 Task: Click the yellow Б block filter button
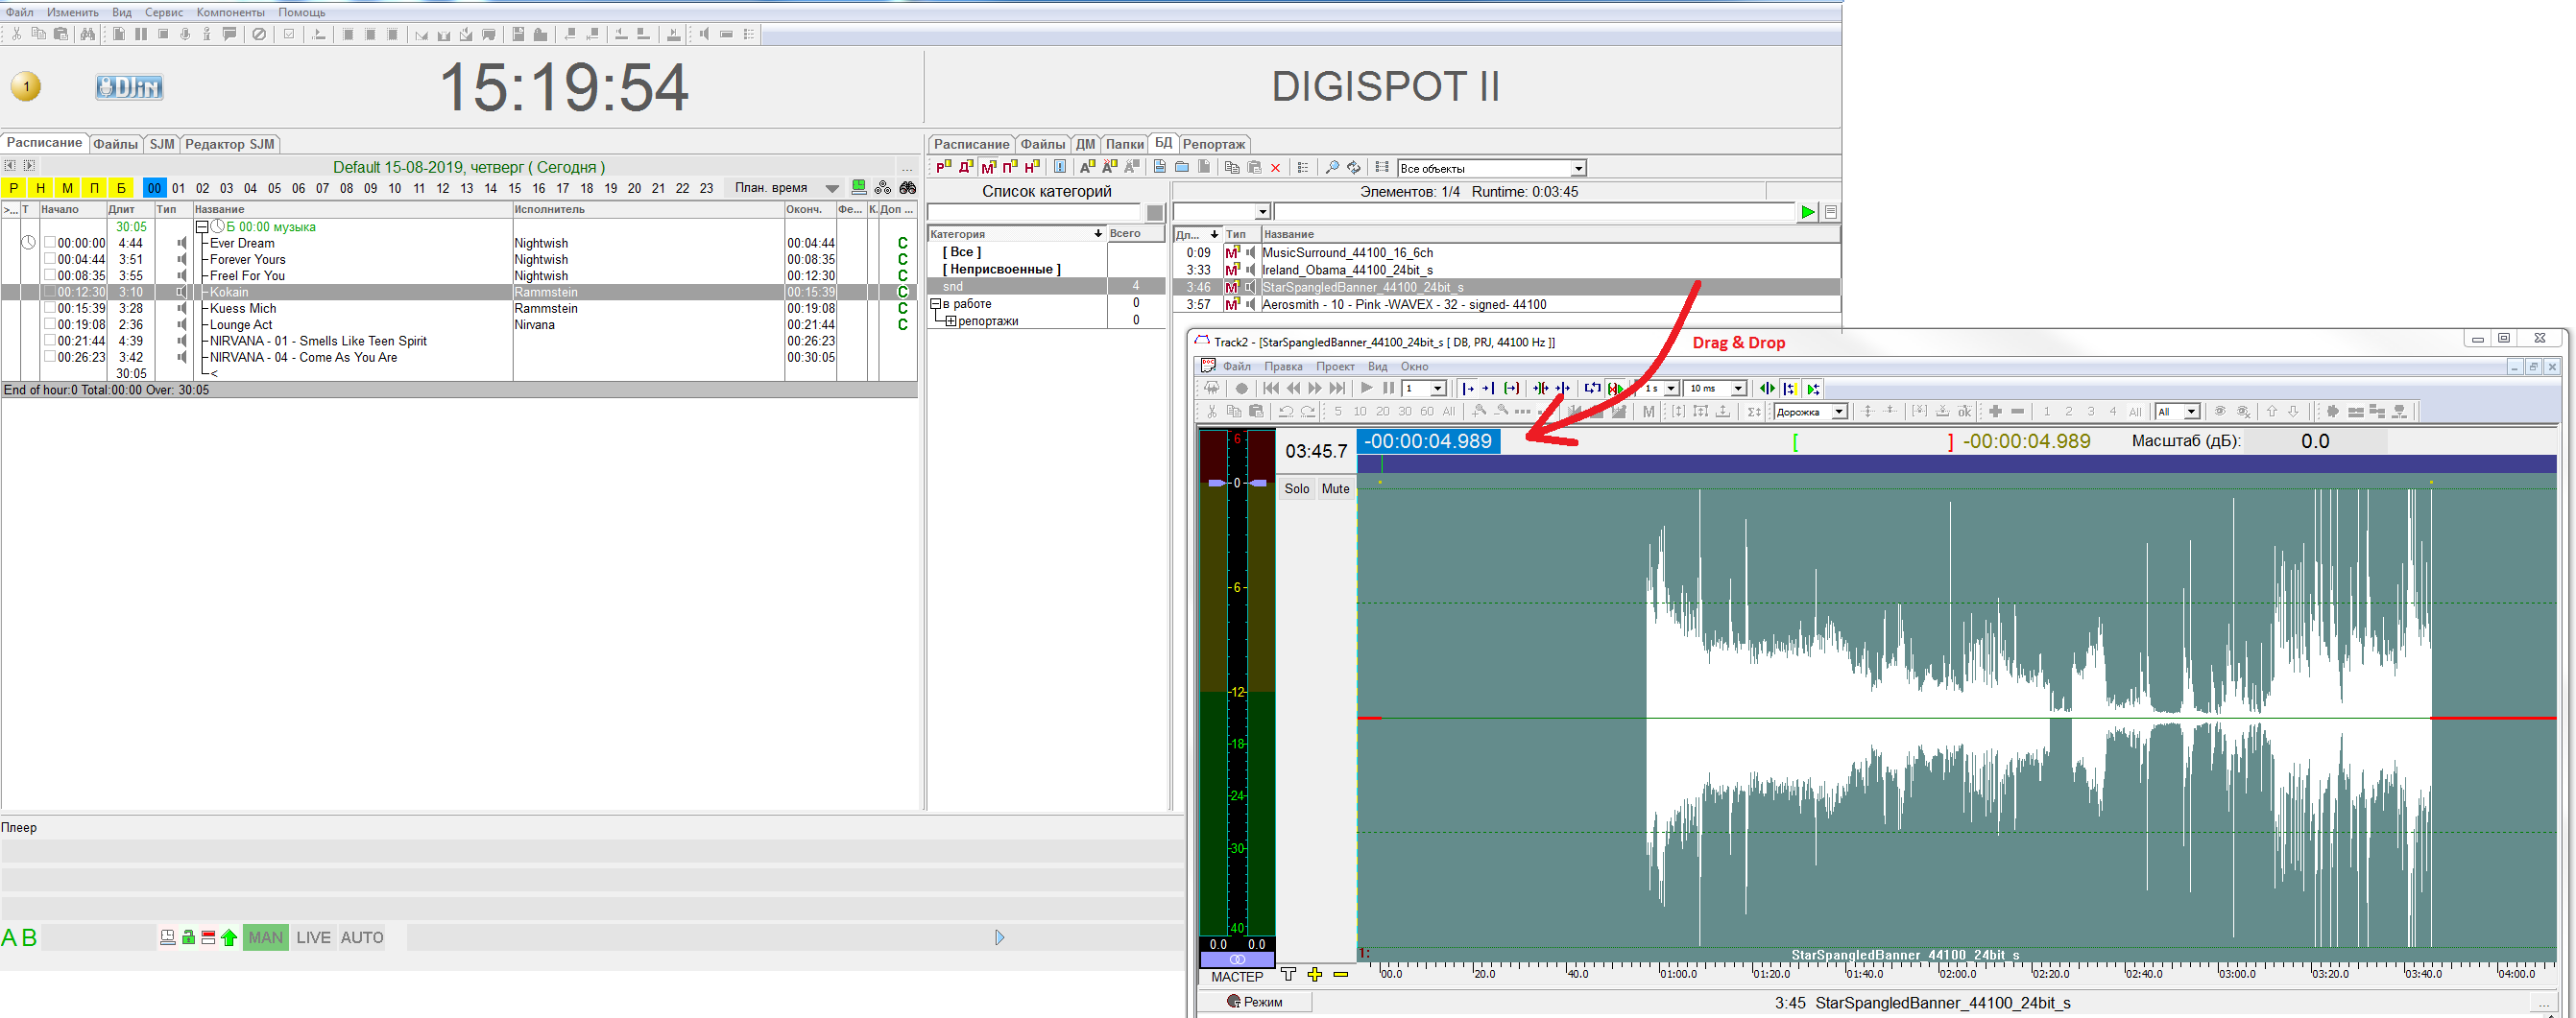click(121, 188)
